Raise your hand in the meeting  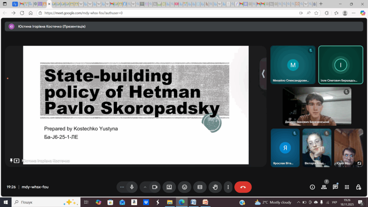coord(215,187)
